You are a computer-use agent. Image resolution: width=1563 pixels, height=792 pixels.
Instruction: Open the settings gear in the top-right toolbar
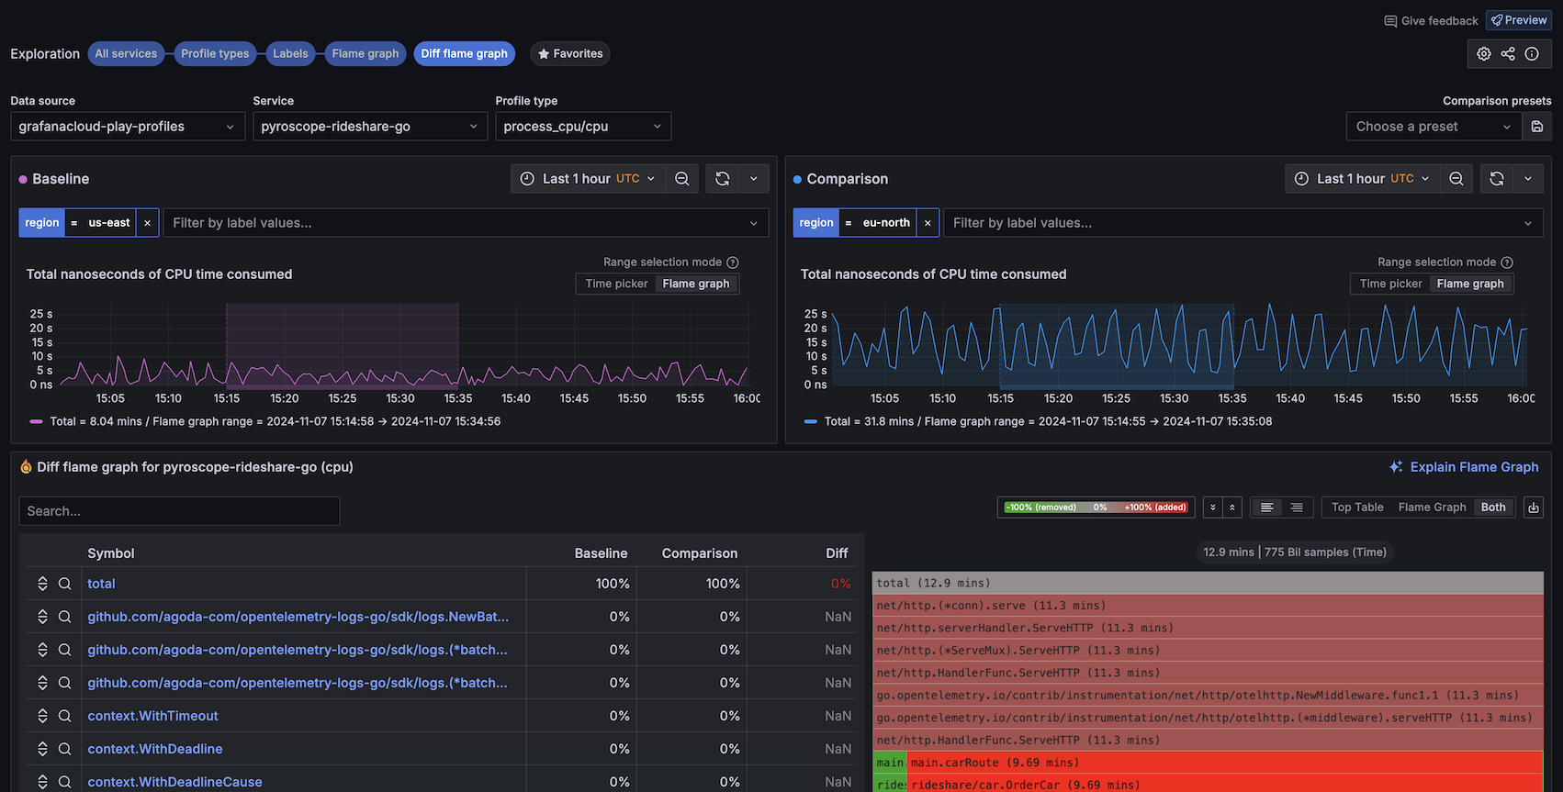tap(1483, 54)
